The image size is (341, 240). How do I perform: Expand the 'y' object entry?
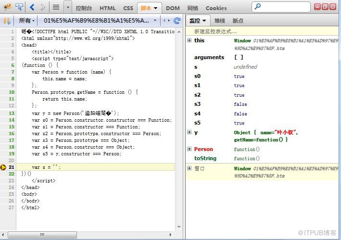coord(189,132)
